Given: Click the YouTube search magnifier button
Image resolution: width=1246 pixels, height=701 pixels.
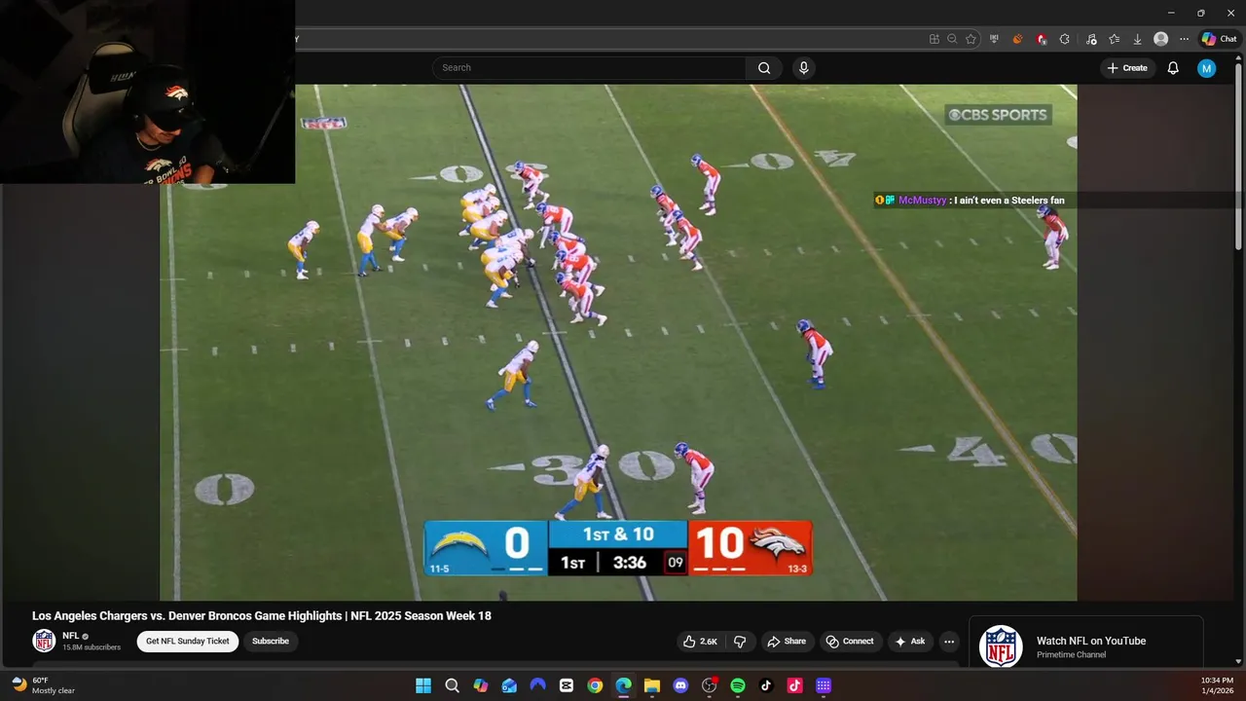Looking at the screenshot, I should click(764, 68).
